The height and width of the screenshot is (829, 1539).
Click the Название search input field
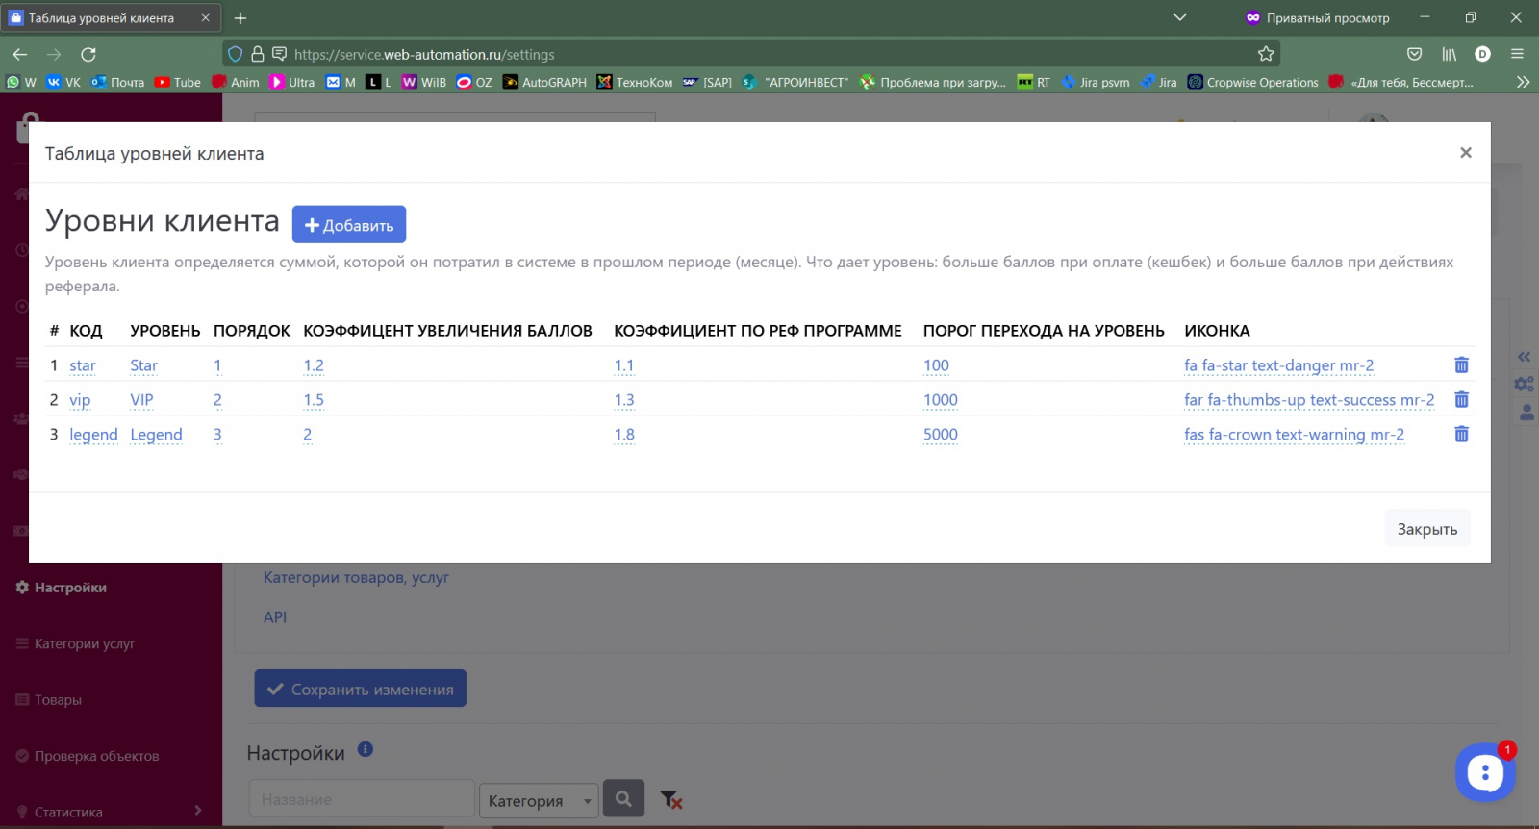pyautogui.click(x=362, y=799)
